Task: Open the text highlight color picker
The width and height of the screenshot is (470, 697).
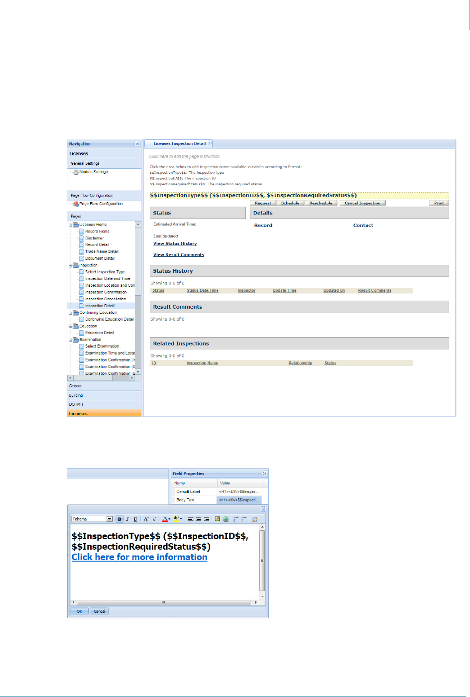Action: [178, 519]
